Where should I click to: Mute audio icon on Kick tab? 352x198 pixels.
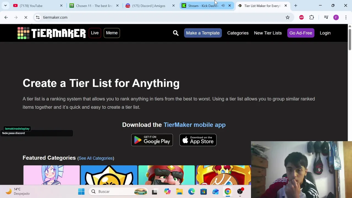click(223, 5)
